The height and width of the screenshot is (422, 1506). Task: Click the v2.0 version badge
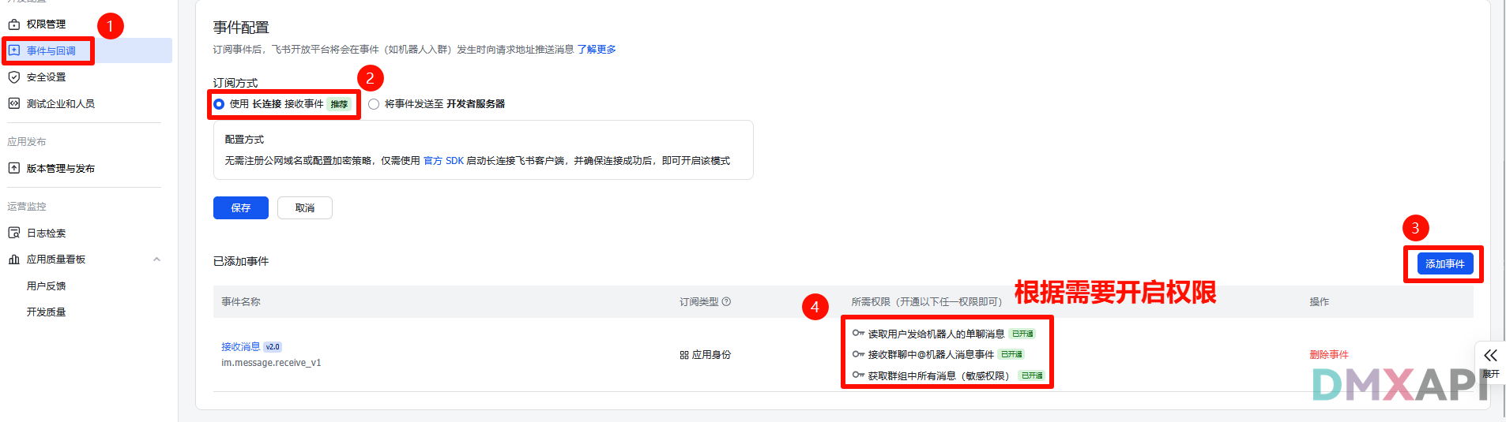273,346
